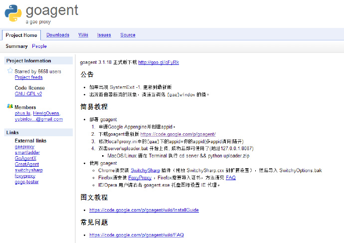Click the 'MacOS/Linux' Terminal instruction line
Viewport: 344px width, 243px height.
pos(178,156)
